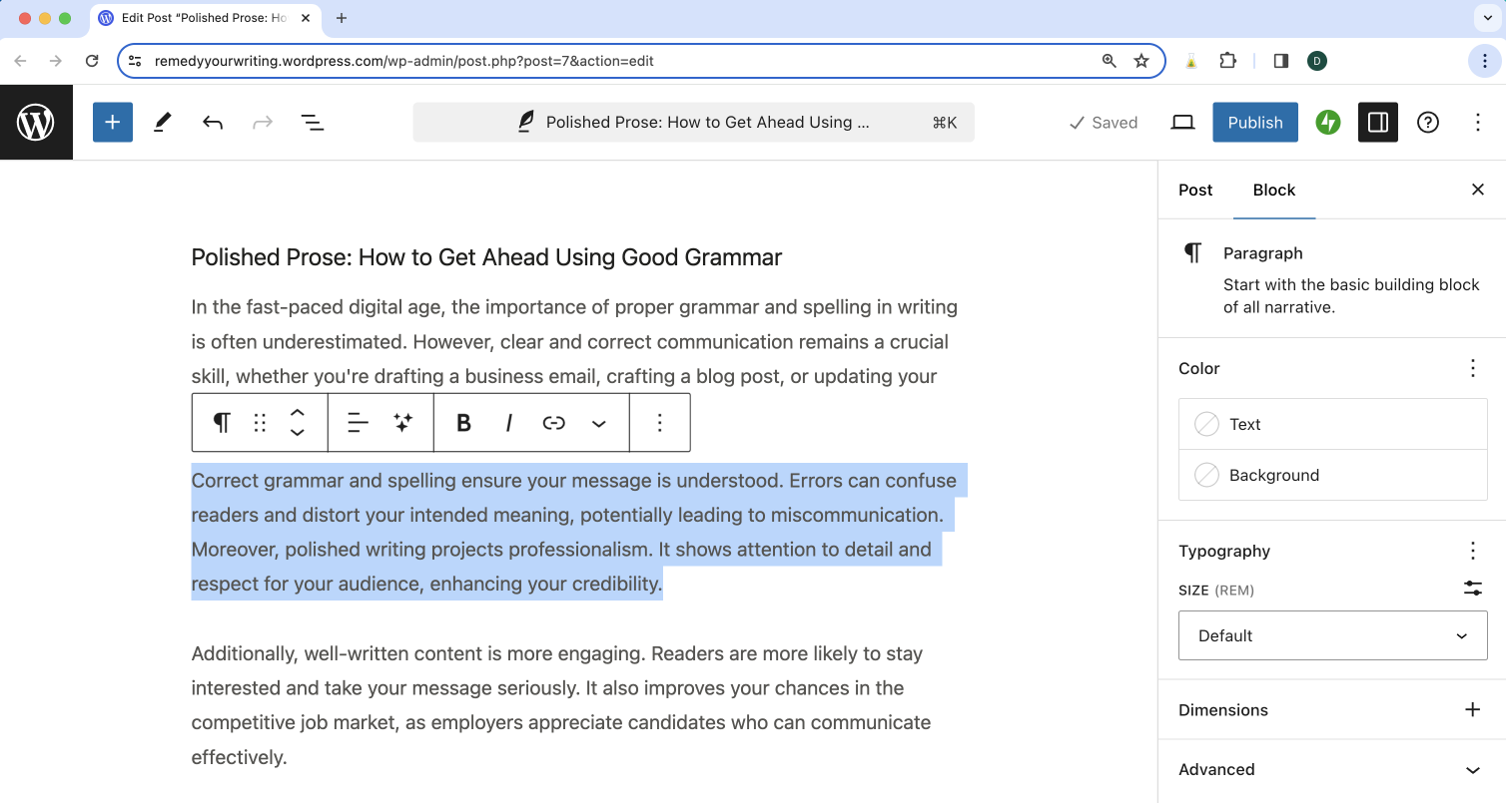This screenshot has width=1506, height=803.
Task: Click the WordPress logo to view posts
Action: [36, 122]
